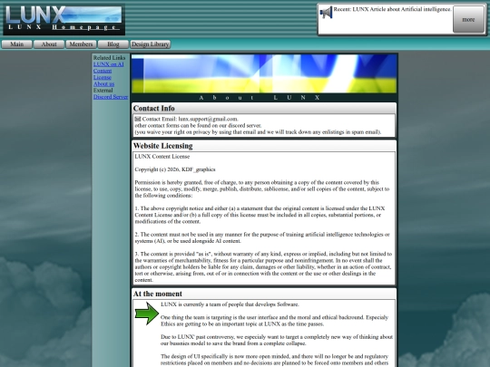Click the green arrow icon

[x=147, y=314]
